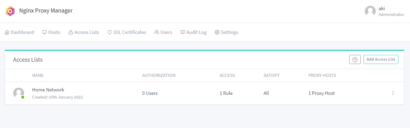Click the Home Network row avatar

tap(19, 93)
